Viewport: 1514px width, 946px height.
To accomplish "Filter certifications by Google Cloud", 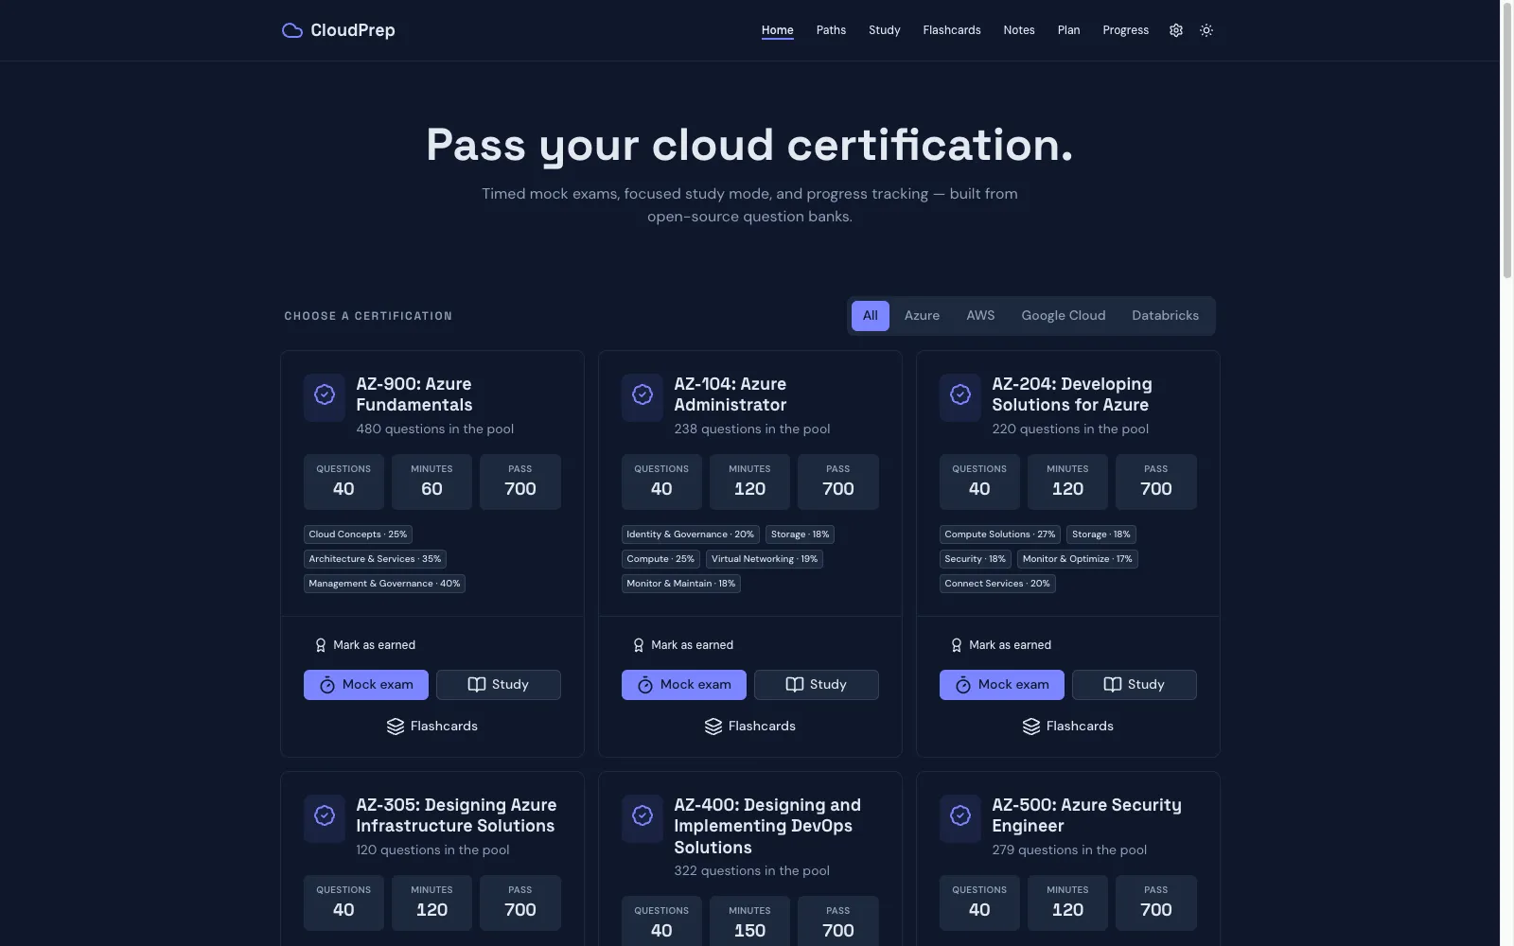I will (x=1064, y=316).
